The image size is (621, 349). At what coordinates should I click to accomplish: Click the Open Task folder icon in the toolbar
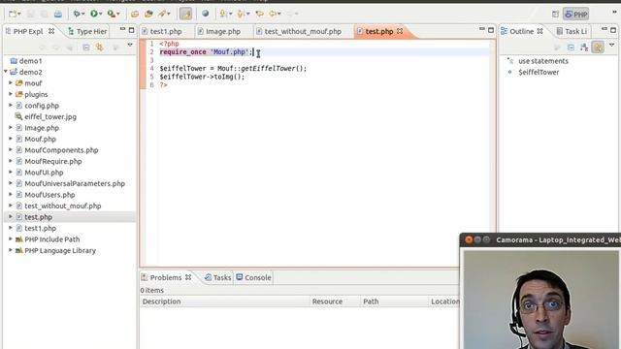pyautogui.click(x=148, y=14)
